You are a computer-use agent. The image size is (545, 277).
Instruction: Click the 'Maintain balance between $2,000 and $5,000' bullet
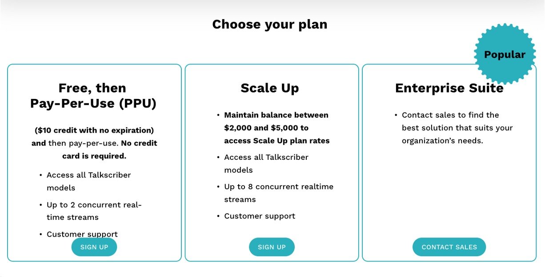(277, 121)
